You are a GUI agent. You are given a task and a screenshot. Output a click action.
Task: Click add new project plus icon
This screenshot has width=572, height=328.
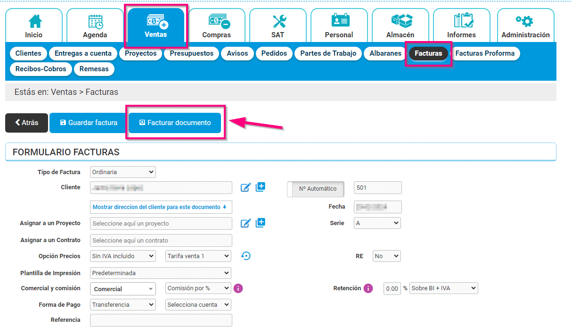pyautogui.click(x=261, y=223)
